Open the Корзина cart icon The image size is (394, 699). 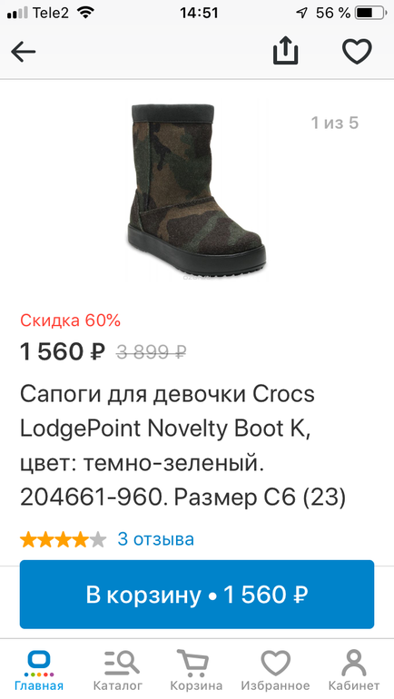(193, 664)
